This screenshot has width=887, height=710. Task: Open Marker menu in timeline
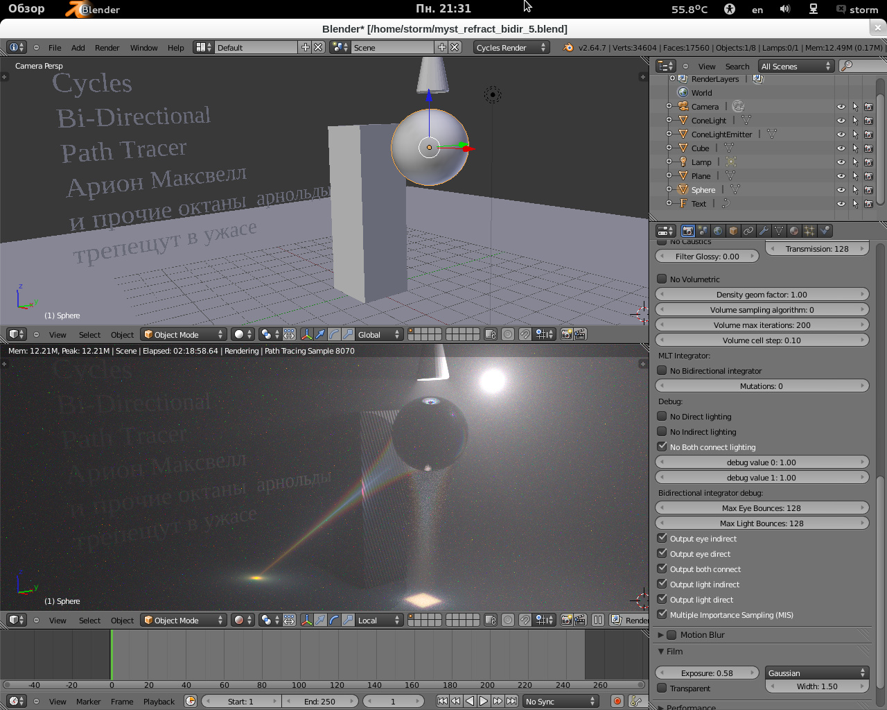pos(89,702)
